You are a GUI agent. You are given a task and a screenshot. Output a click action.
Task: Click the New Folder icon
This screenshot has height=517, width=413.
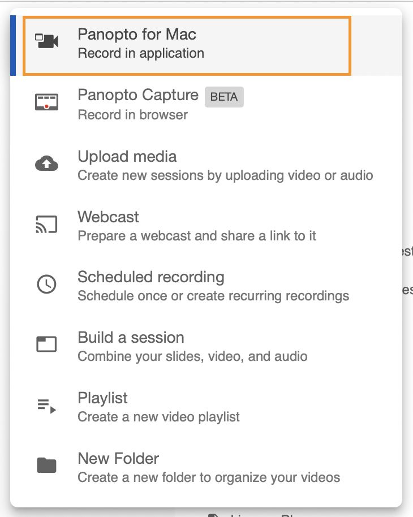47,466
